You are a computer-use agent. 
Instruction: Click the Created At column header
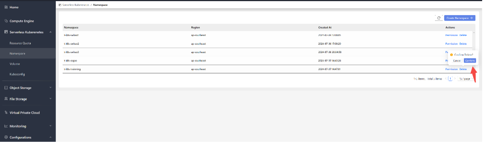pyautogui.click(x=325, y=28)
